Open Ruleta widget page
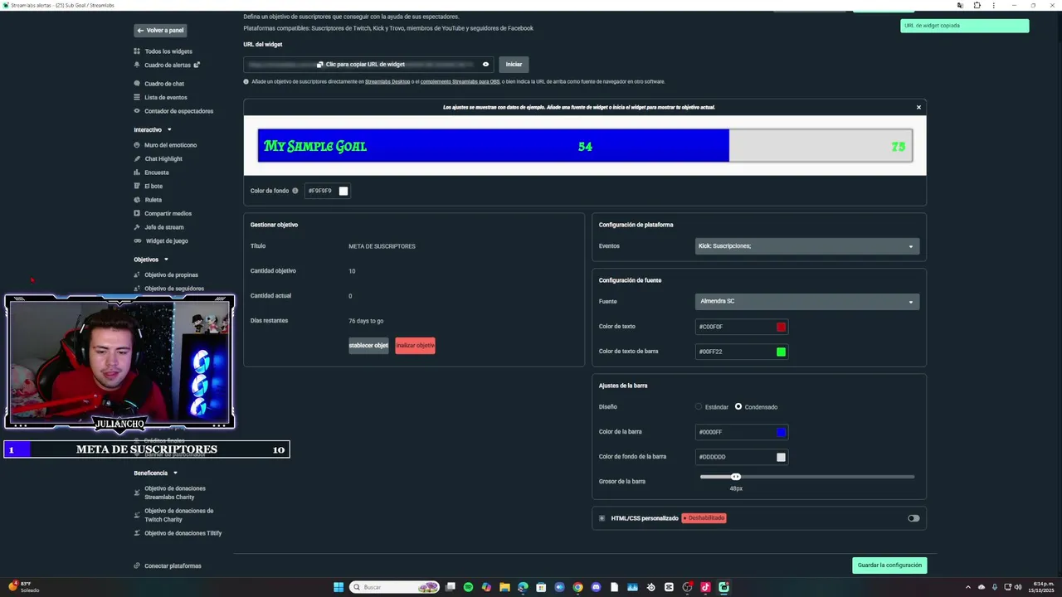This screenshot has height=597, width=1062. (x=153, y=200)
